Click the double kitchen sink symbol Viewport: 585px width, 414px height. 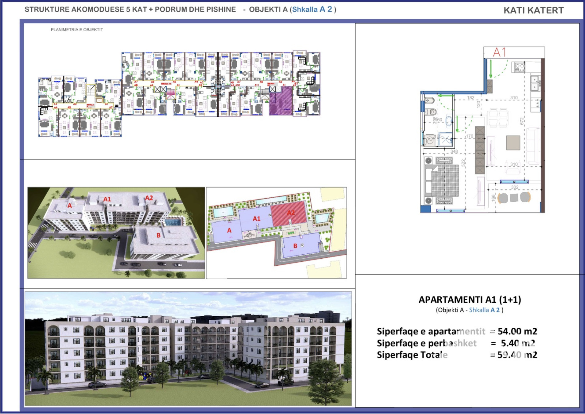(536, 83)
